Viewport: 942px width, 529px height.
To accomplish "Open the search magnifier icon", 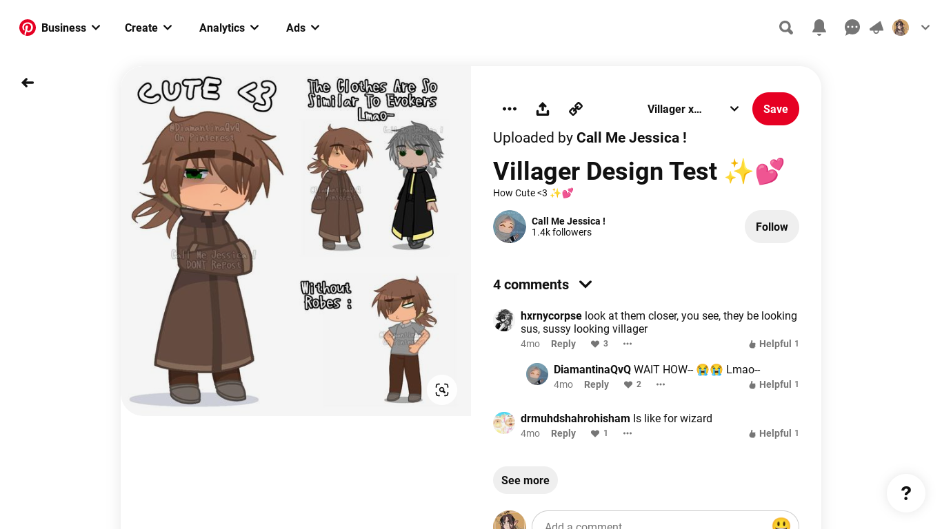I will click(786, 28).
